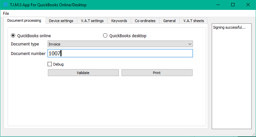Click the 'Document number' label

[x=28, y=54]
